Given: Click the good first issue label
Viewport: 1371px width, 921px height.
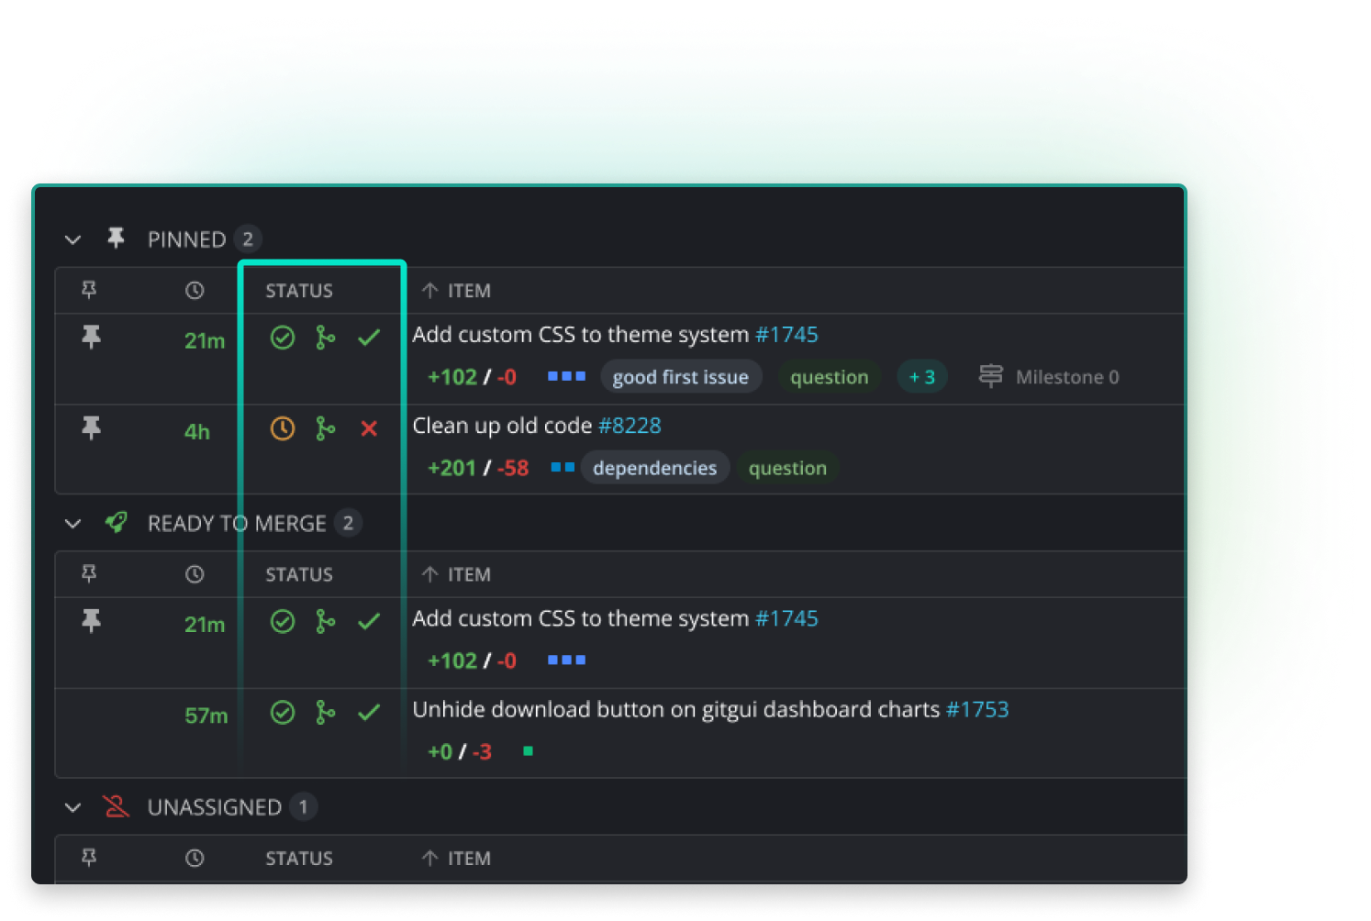Looking at the screenshot, I should (681, 376).
